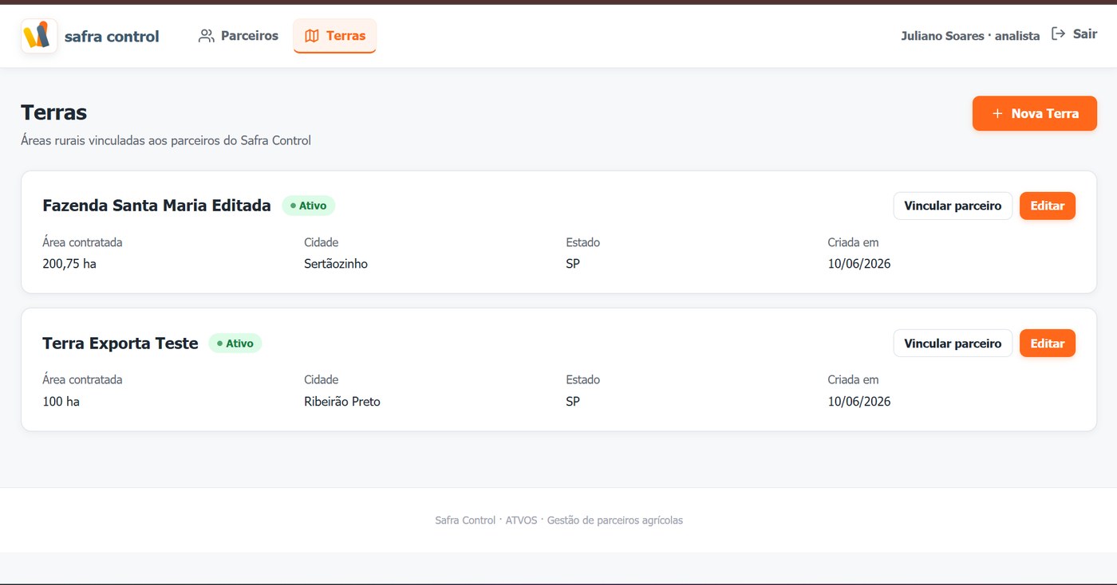The image size is (1117, 585).
Task: Create a new land with Nova Terra
Action: pos(1035,113)
